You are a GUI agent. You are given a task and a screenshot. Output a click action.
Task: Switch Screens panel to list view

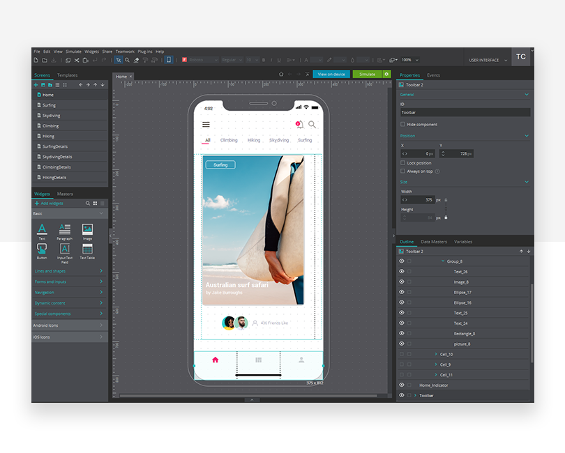click(57, 85)
